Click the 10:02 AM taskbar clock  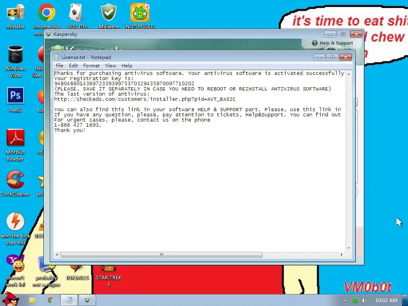tap(386, 300)
